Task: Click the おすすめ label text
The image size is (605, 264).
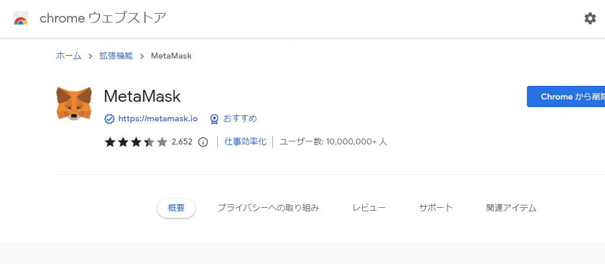Action: coord(240,118)
